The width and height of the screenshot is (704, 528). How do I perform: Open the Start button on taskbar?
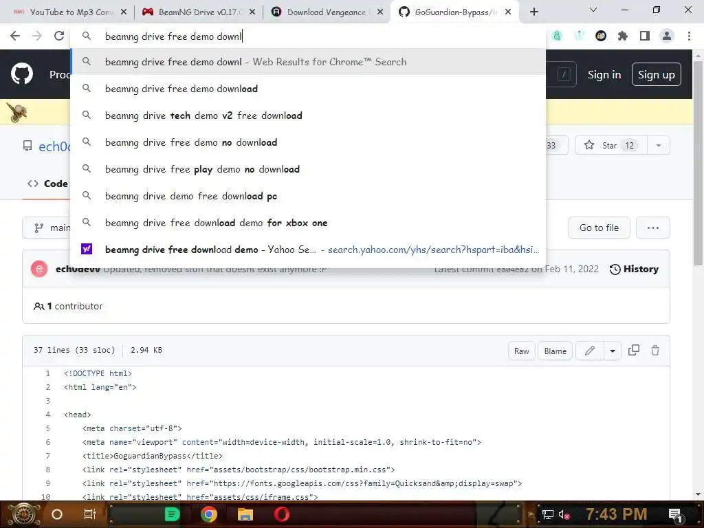pos(23,514)
